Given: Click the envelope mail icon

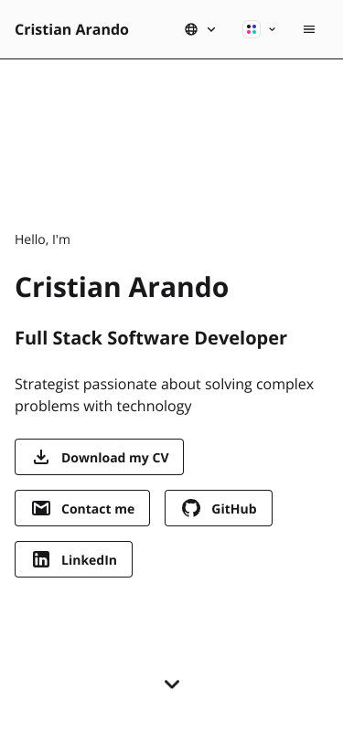Looking at the screenshot, I should [41, 508].
